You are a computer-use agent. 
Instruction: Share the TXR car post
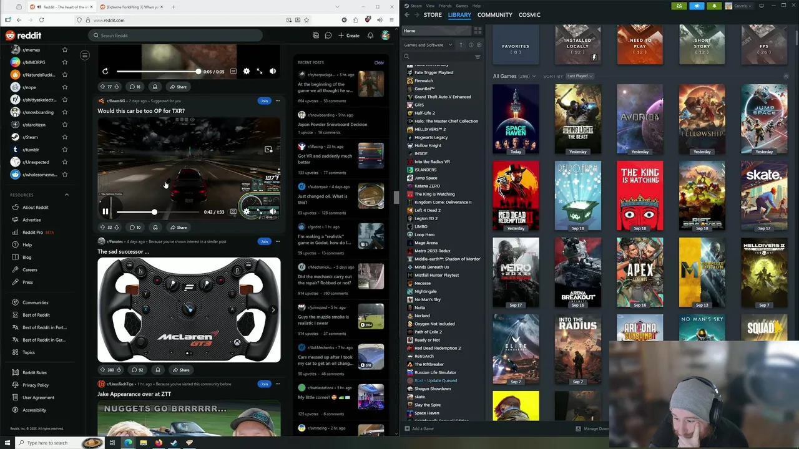(179, 228)
